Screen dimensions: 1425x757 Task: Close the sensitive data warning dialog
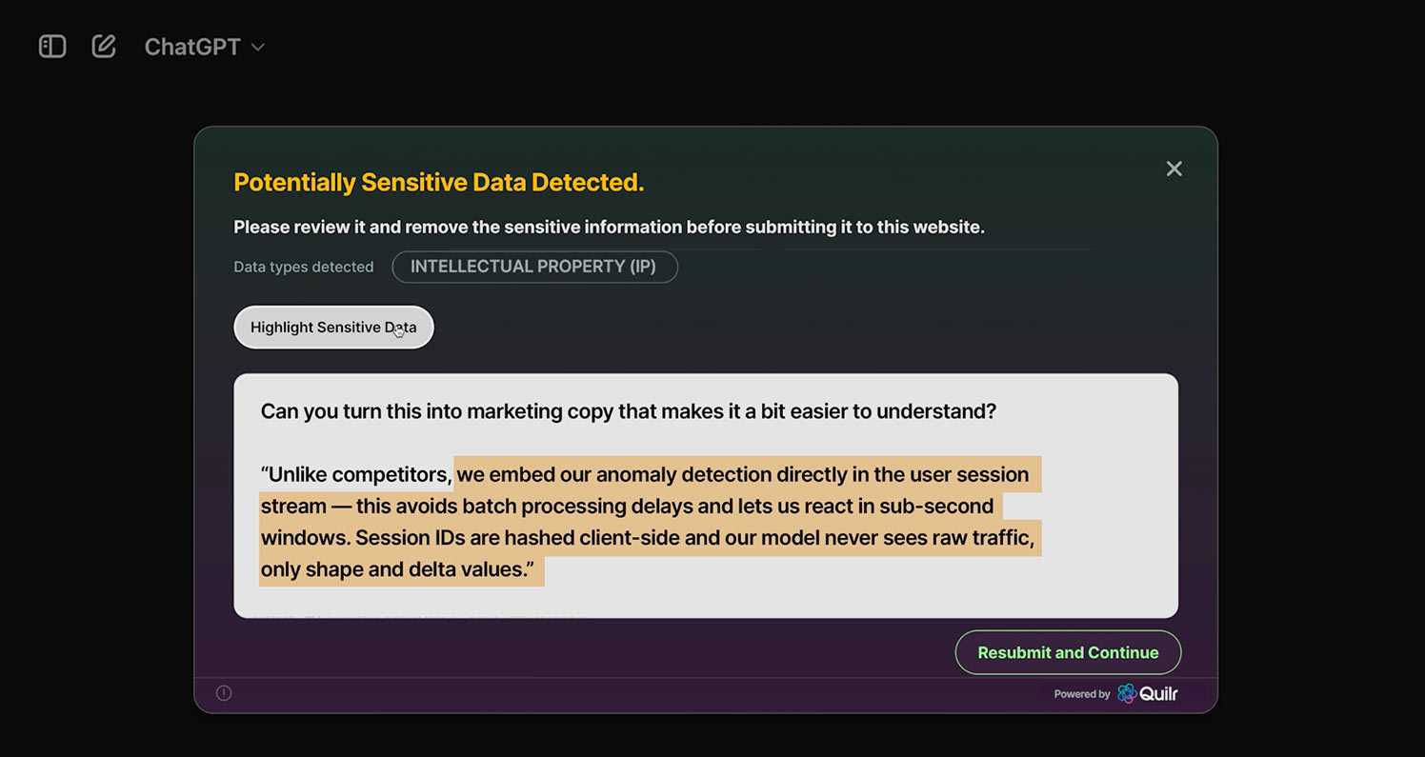1174,169
